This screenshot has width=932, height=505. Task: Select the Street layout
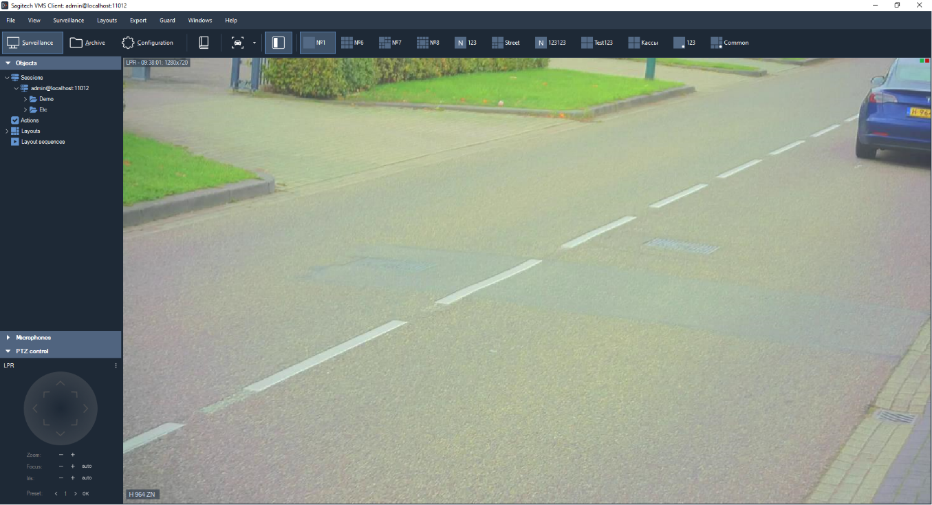click(x=506, y=43)
